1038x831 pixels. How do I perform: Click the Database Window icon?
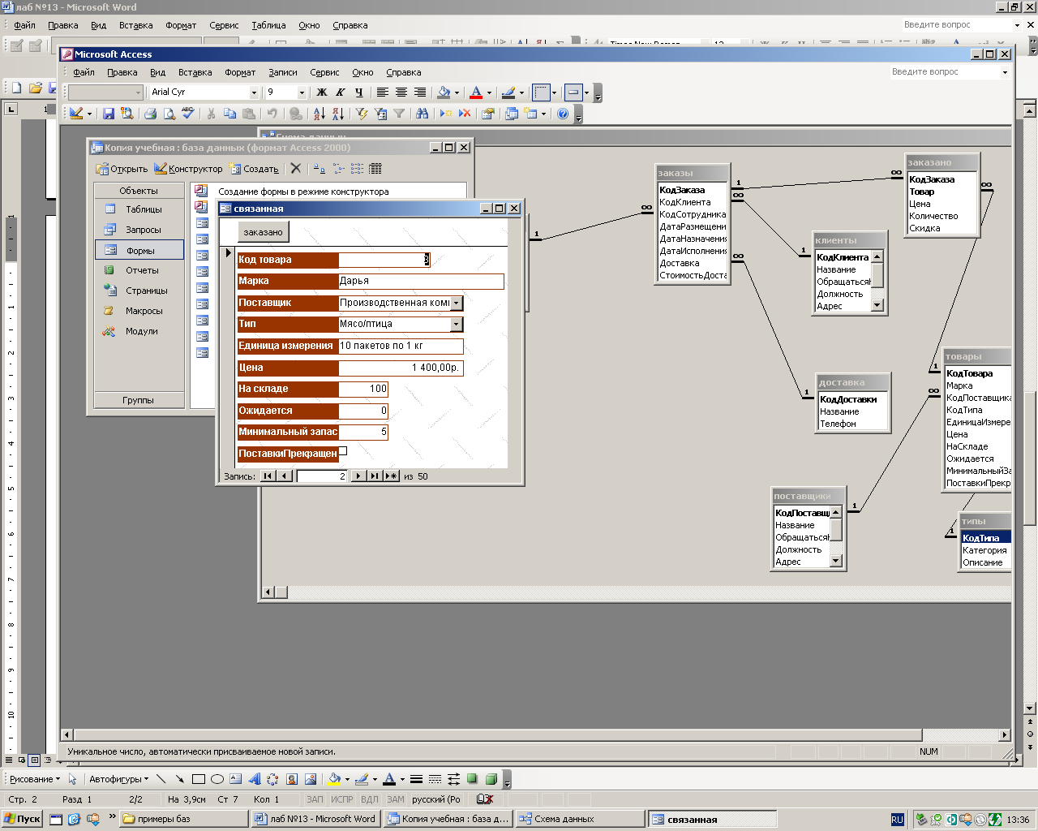tap(512, 114)
